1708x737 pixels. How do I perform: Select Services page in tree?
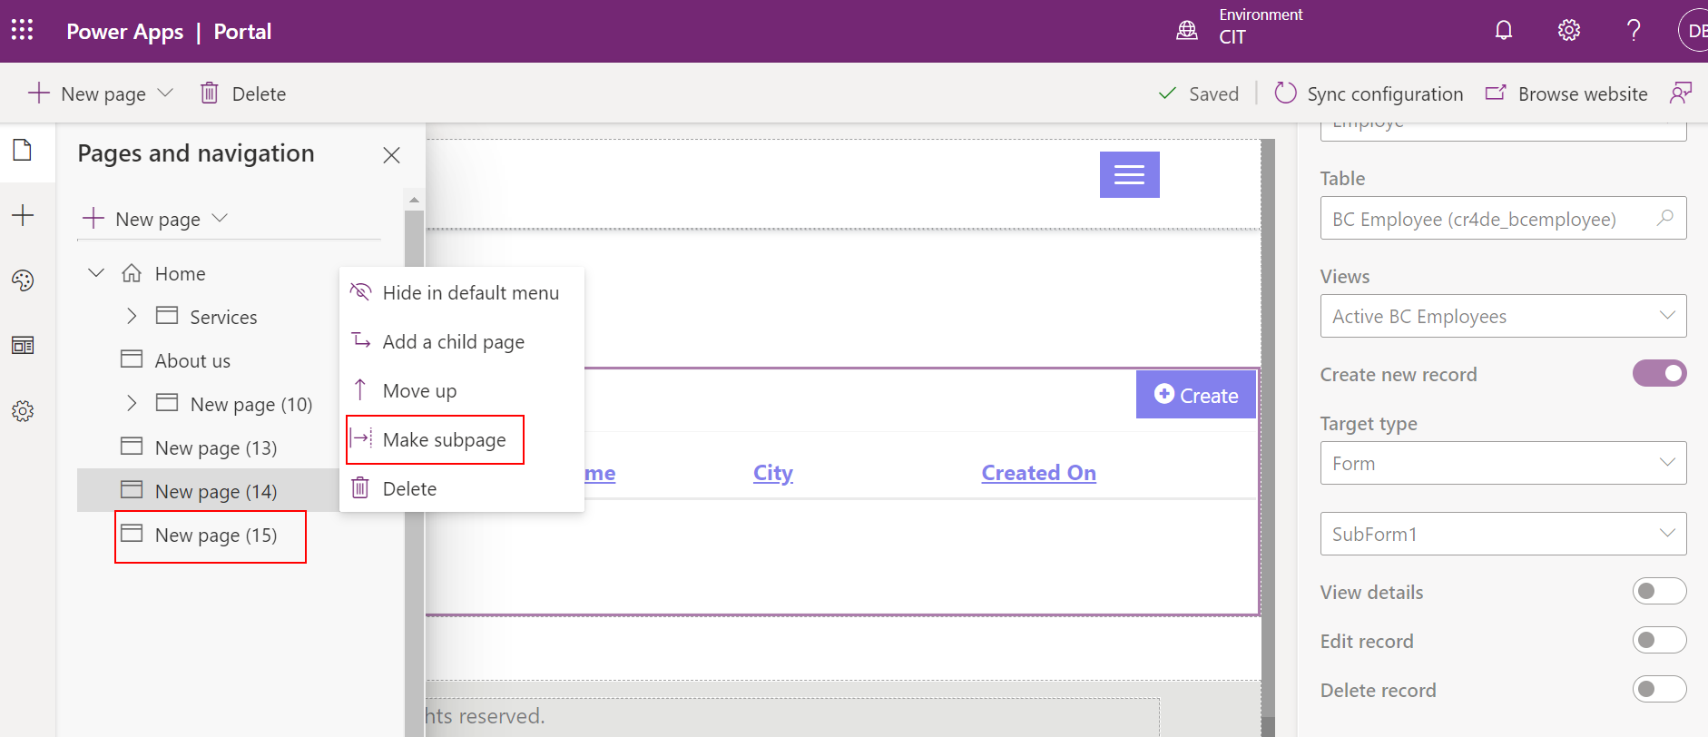click(x=223, y=317)
